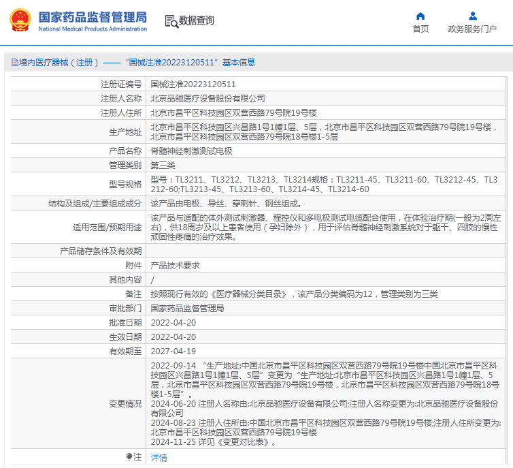Open 政务服务门户 portal link
Image resolution: width=513 pixels, height=468 pixels.
(472, 29)
